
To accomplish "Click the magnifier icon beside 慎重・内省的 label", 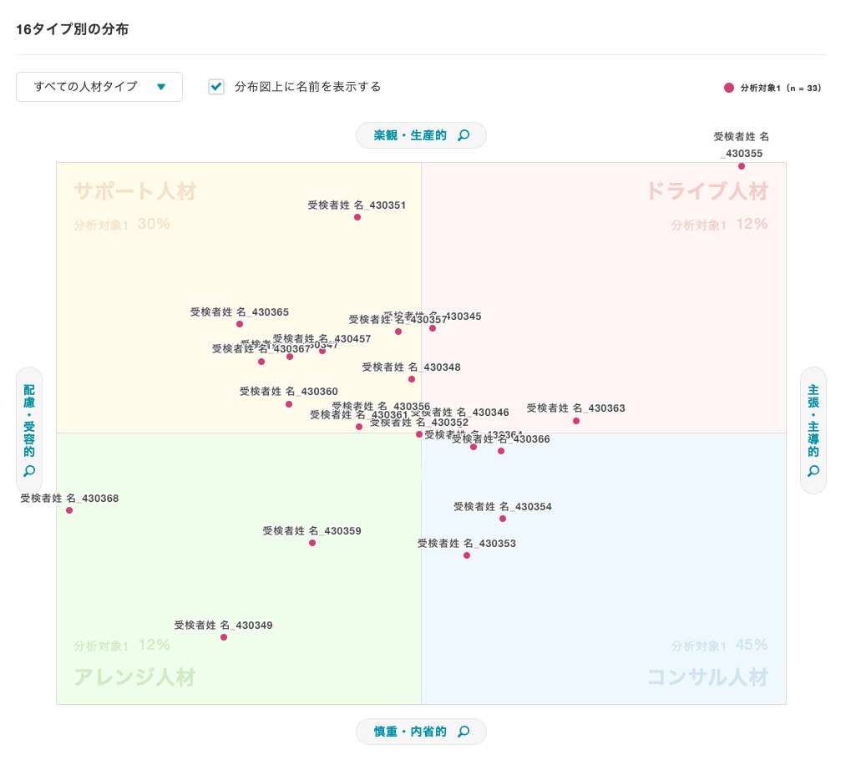I will [464, 731].
